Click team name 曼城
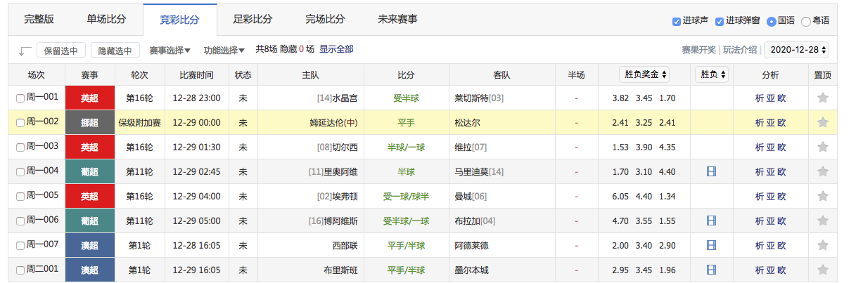The image size is (856, 283). click(464, 197)
